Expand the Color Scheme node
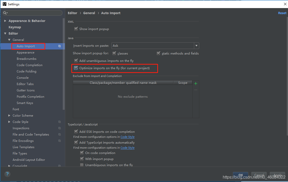Screen dimensions: 288x182 (x=9, y=115)
